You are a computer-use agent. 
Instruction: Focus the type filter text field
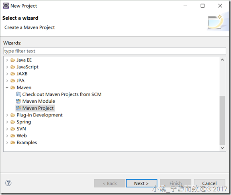tap(114, 51)
